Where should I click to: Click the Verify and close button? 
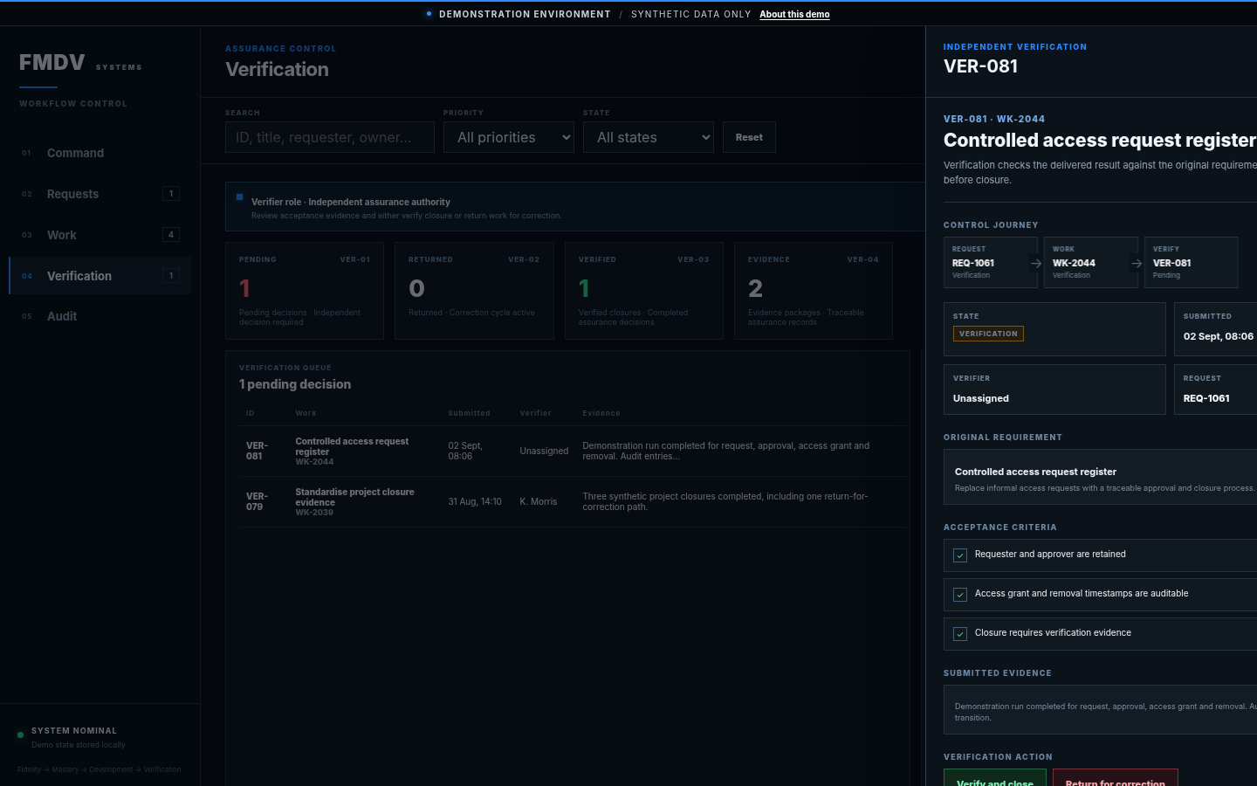pyautogui.click(x=995, y=778)
